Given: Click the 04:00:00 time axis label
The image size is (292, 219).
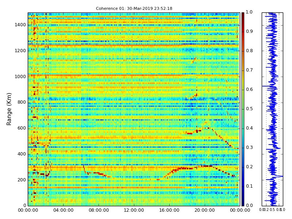Looking at the screenshot, I should (x=63, y=210).
